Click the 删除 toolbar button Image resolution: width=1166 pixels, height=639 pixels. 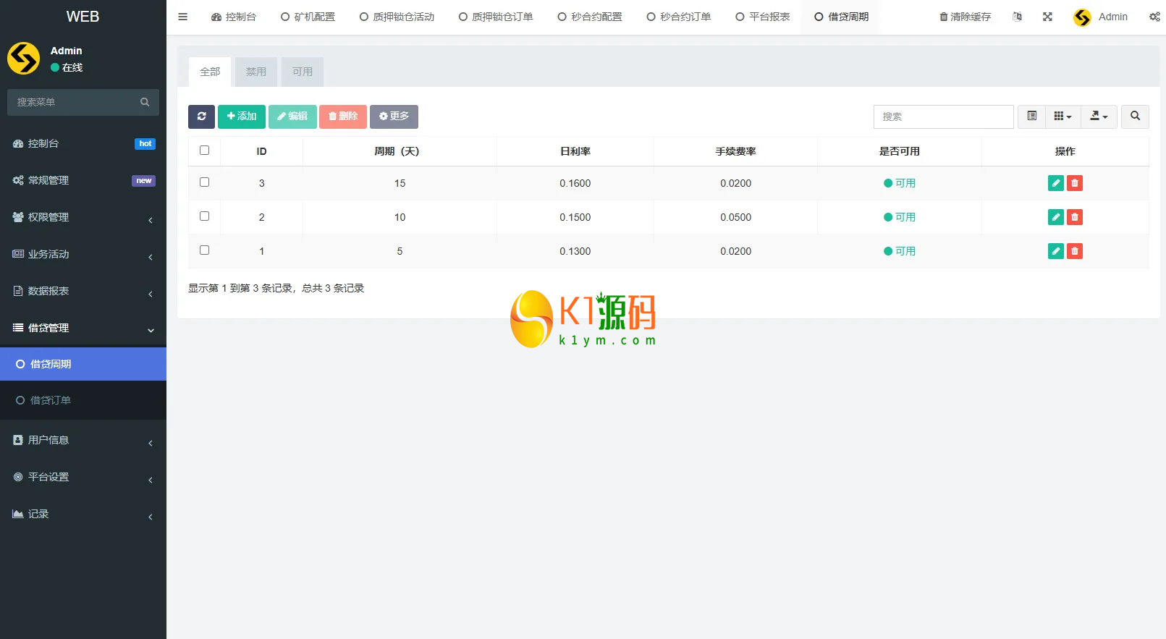point(343,117)
